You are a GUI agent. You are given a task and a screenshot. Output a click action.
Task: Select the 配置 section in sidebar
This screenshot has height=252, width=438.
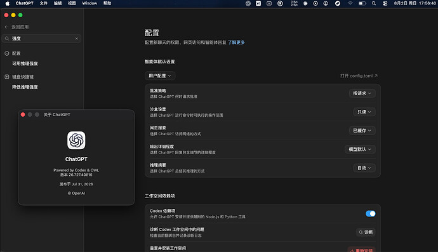(17, 53)
